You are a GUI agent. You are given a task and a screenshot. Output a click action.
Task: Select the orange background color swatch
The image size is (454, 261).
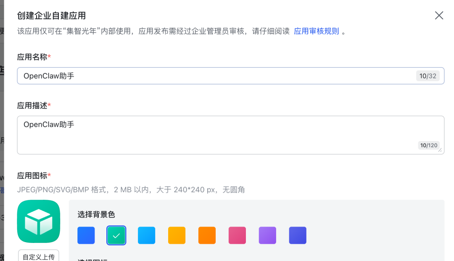coord(207,235)
